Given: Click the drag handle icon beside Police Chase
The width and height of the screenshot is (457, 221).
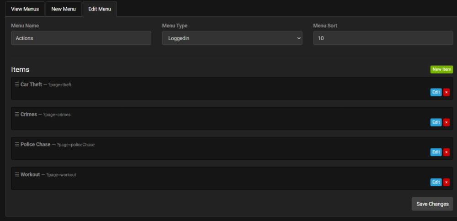Looking at the screenshot, I should point(17,145).
